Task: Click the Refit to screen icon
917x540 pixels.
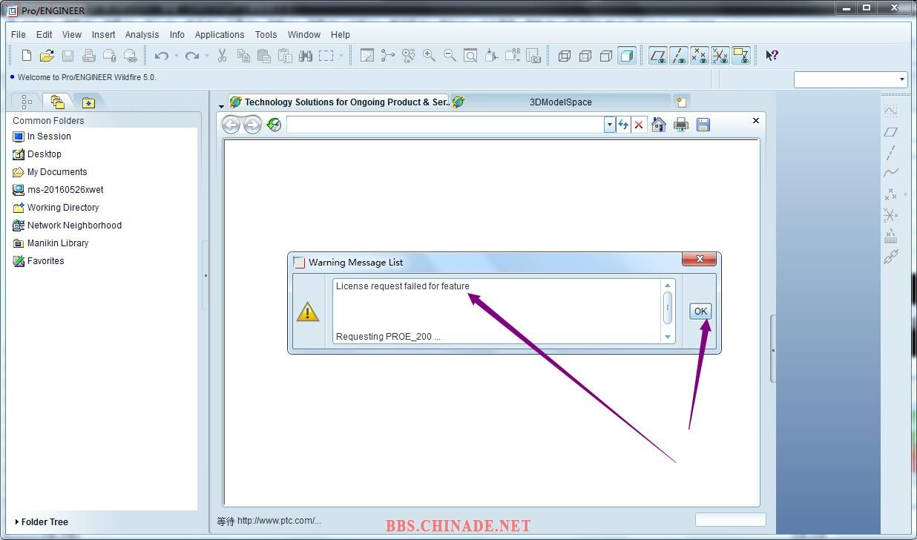Action: click(x=470, y=56)
